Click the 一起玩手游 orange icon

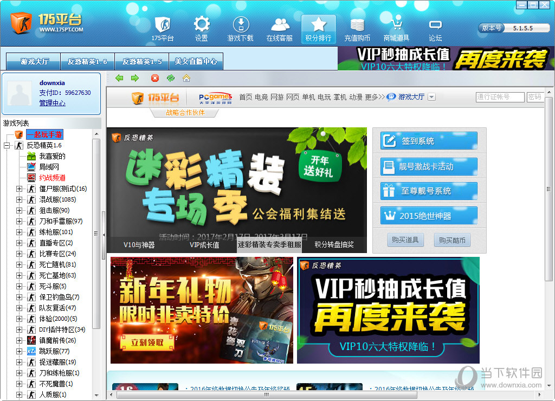tap(19, 134)
